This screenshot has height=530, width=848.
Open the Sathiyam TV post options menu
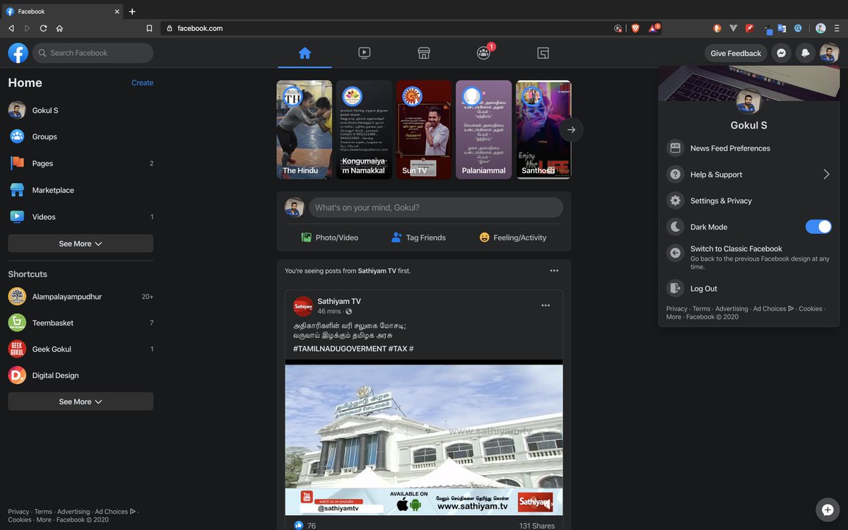click(x=546, y=305)
